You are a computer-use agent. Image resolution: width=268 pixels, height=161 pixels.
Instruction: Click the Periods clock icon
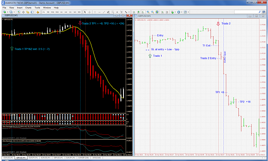pos(179,12)
